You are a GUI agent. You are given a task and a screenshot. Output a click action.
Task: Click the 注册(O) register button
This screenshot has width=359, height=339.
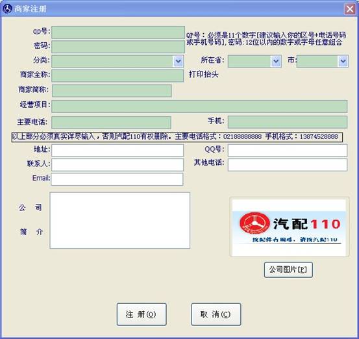tap(142, 314)
